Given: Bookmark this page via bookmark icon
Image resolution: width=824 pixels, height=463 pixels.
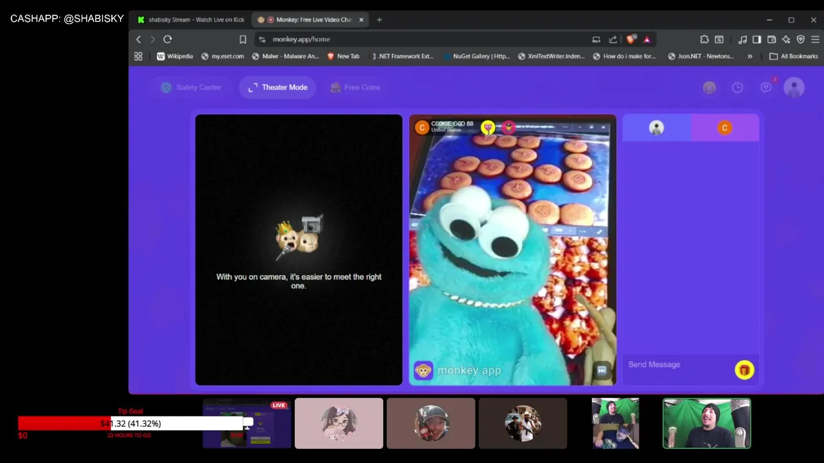Looking at the screenshot, I should coord(243,39).
